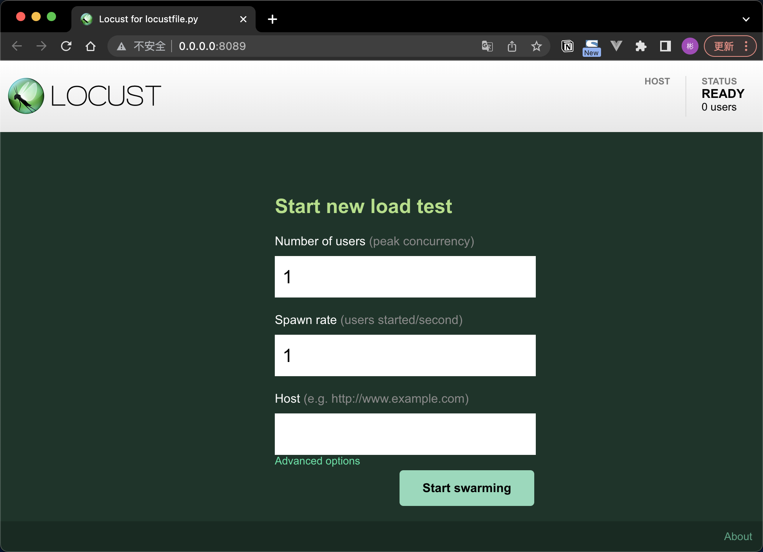Viewport: 763px width, 552px height.
Task: Open the extensions puzzle-piece menu
Action: [x=641, y=46]
